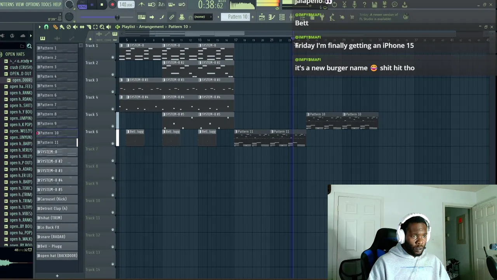497x280 pixels.
Task: Toggle recording countdown 3-2-1
Action: pyautogui.click(x=162, y=5)
